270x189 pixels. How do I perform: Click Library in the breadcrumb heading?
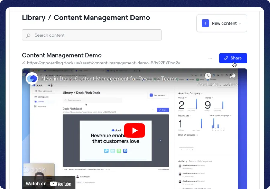pos(34,18)
